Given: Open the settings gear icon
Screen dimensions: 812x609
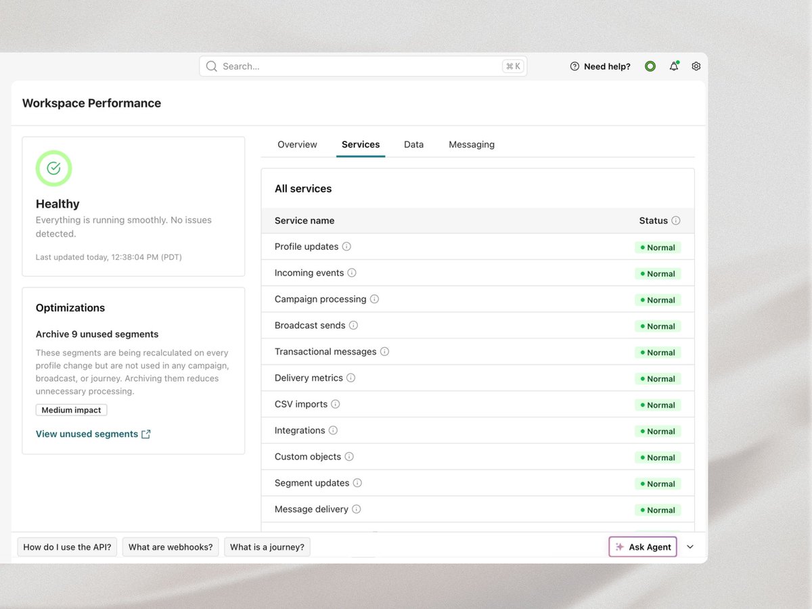Looking at the screenshot, I should click(696, 66).
